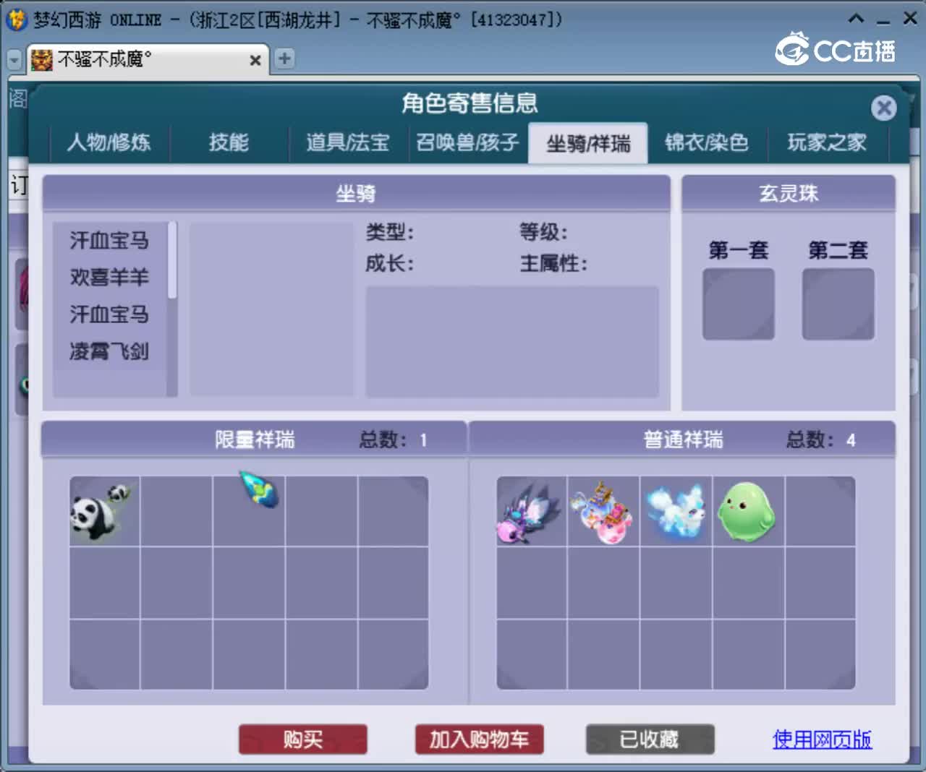Click the 第一套 玄灵珠 slot

pos(738,304)
